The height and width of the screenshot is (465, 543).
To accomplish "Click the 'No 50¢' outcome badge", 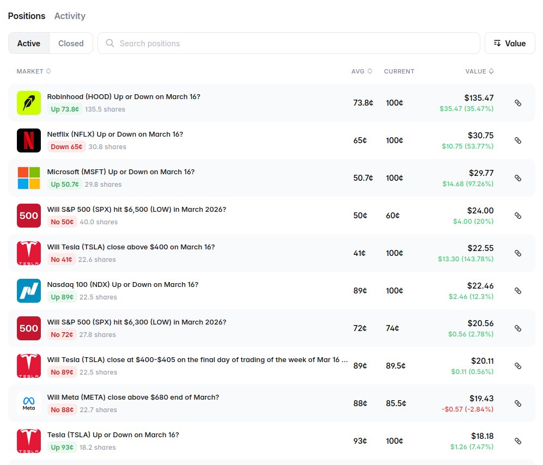I will [62, 222].
